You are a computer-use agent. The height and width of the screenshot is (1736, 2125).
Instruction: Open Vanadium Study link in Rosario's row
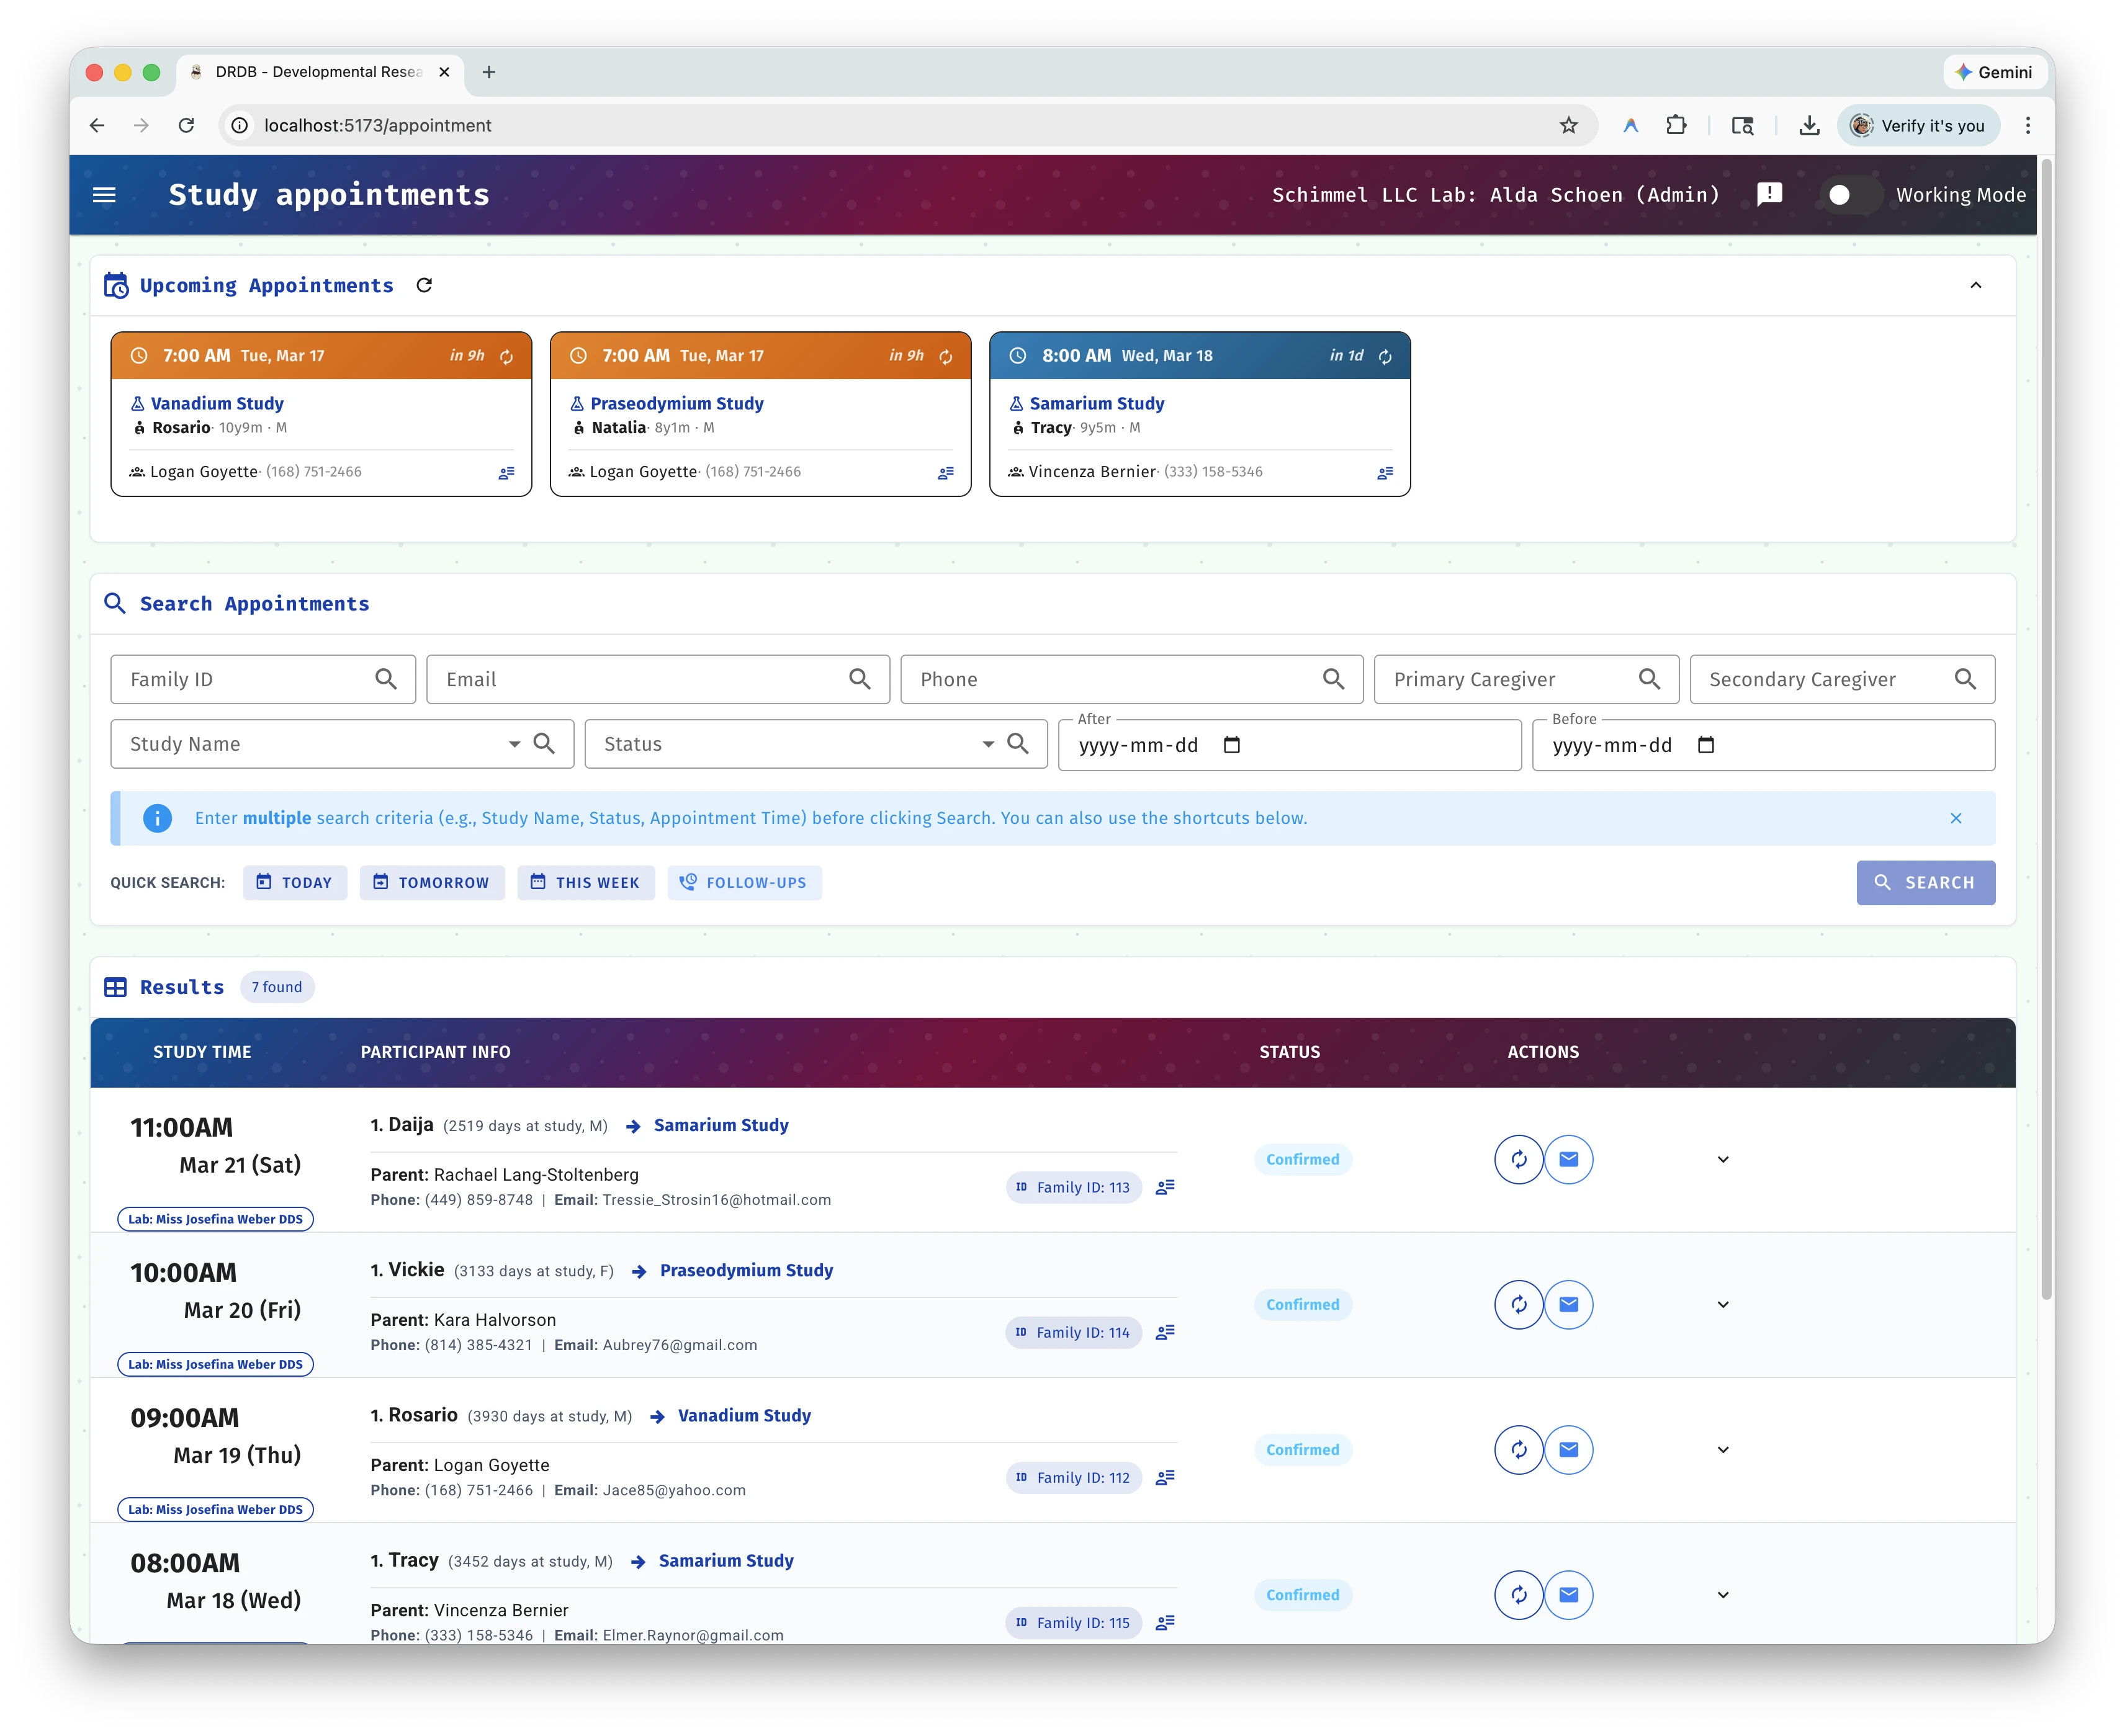tap(744, 1415)
